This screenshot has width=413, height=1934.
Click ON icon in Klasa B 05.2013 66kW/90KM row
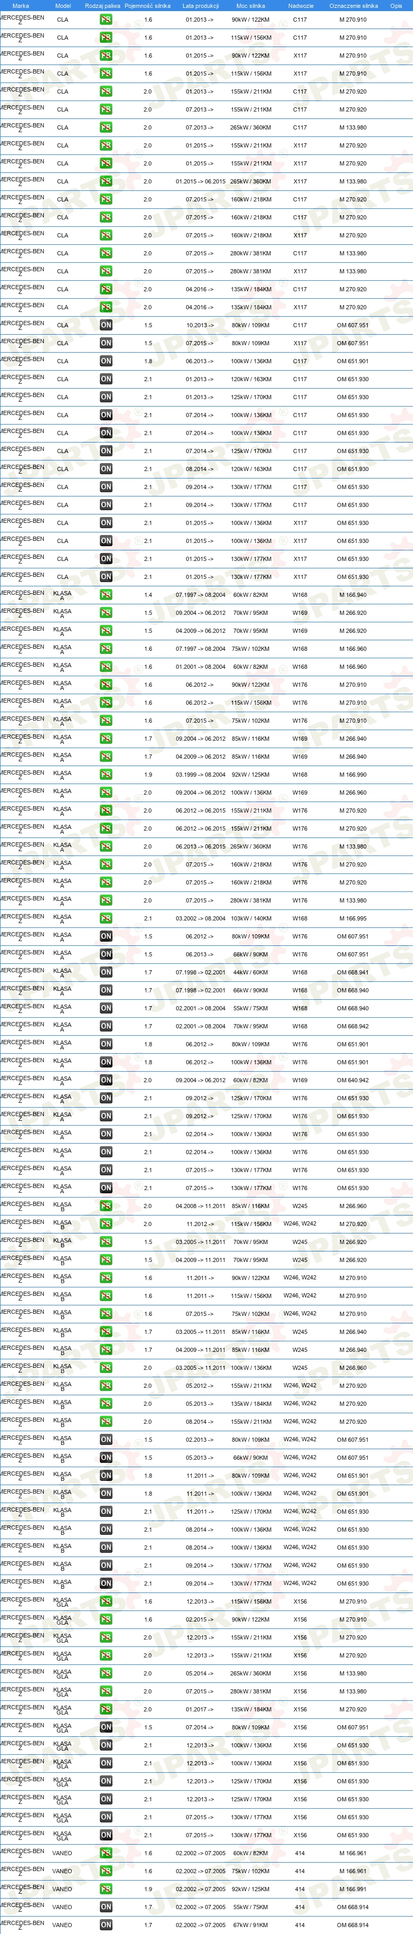[106, 1458]
